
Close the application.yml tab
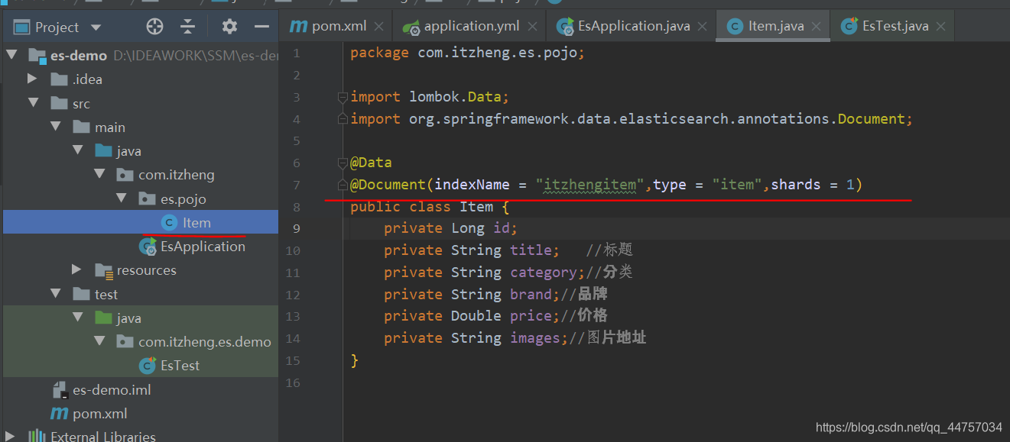532,26
